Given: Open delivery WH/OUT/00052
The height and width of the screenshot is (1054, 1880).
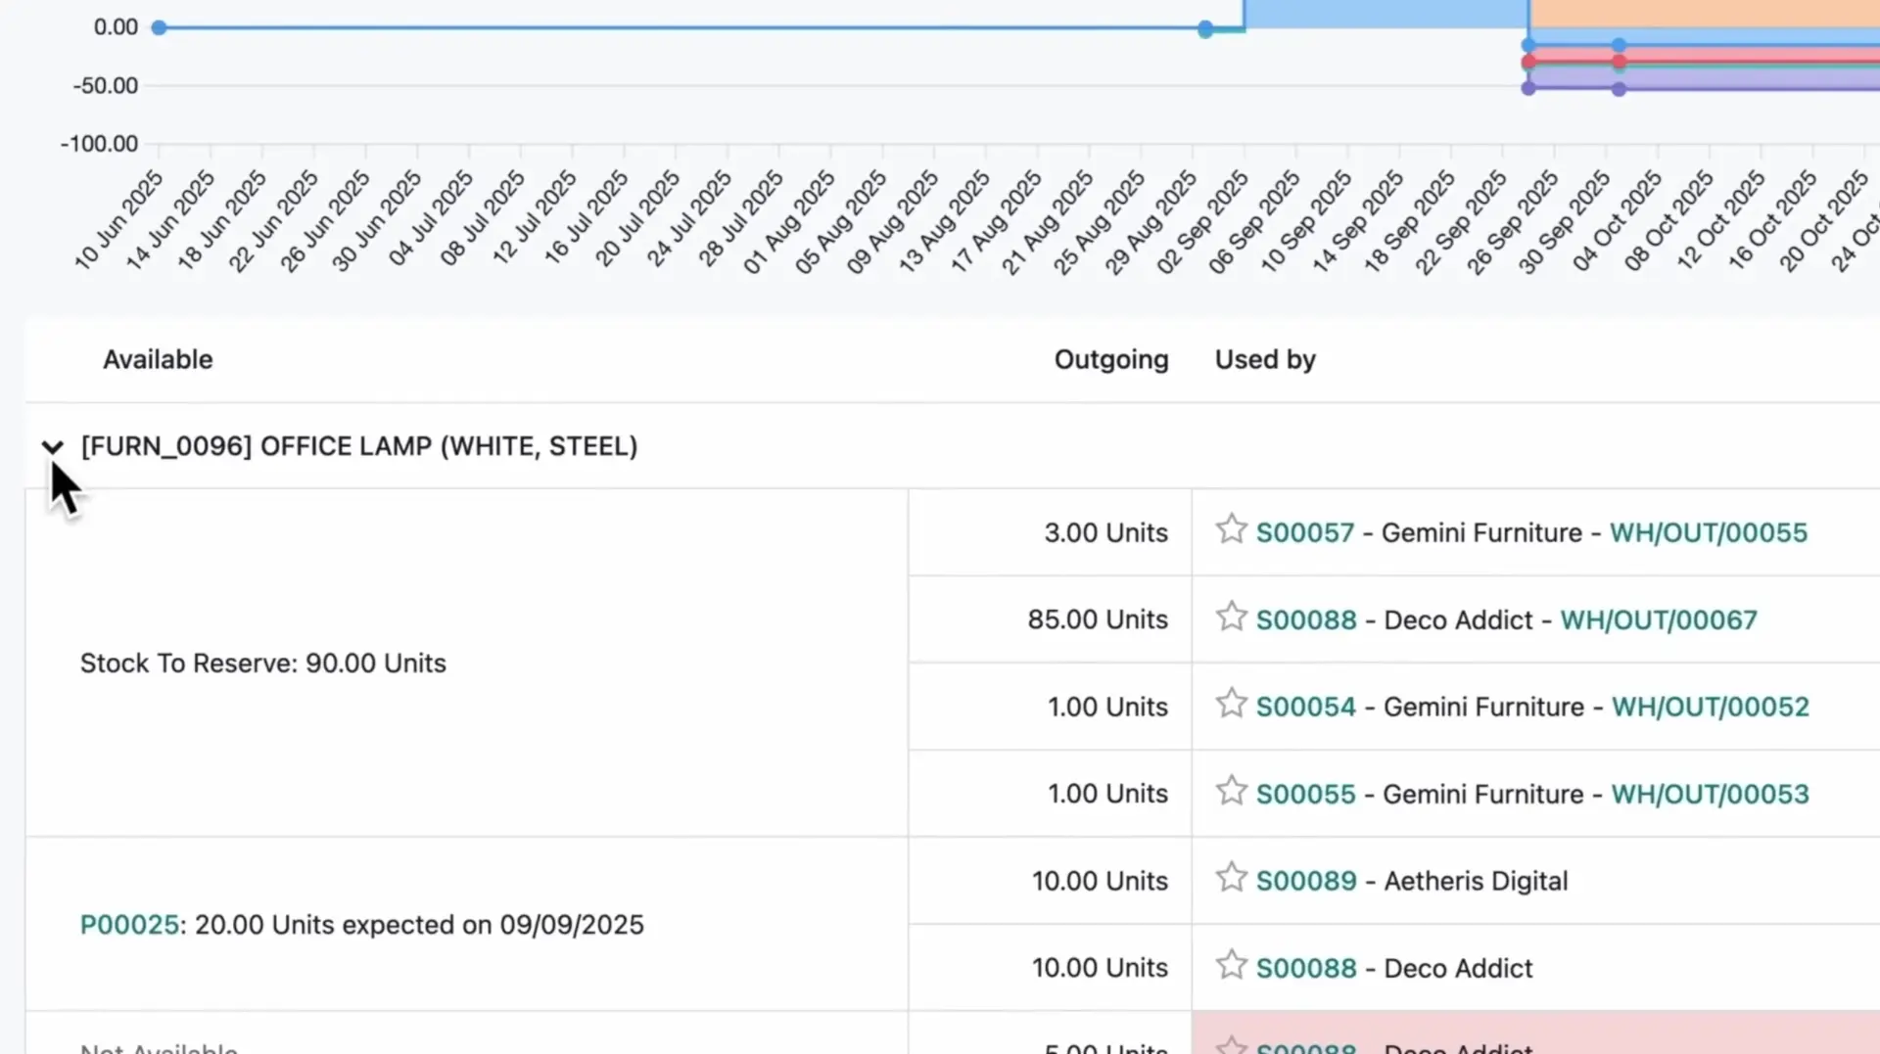Looking at the screenshot, I should point(1711,707).
